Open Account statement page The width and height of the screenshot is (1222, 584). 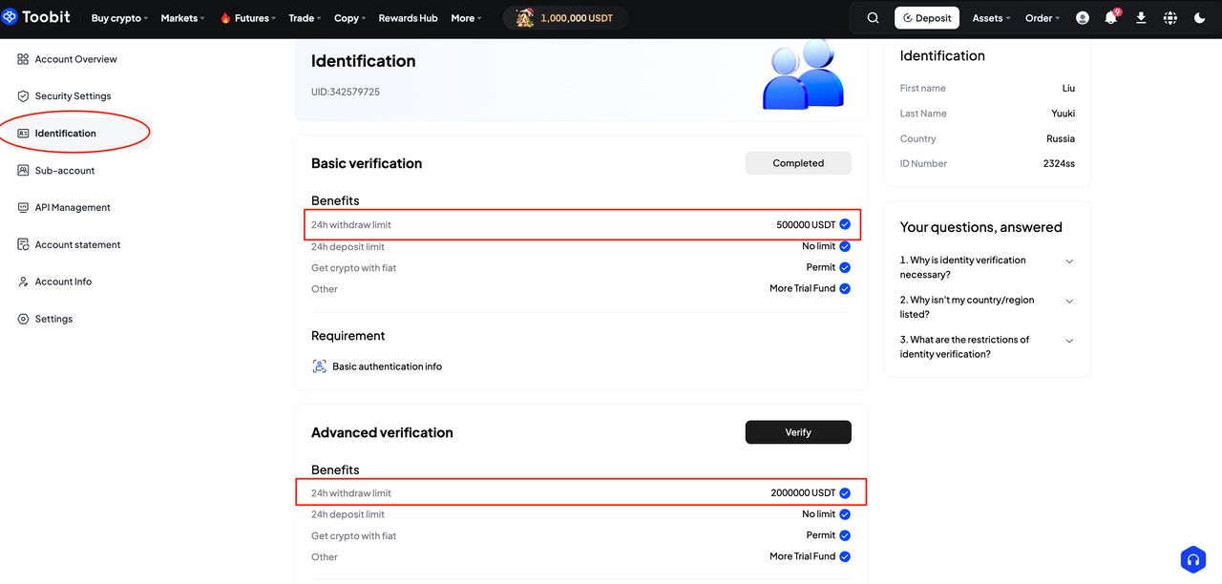click(77, 244)
